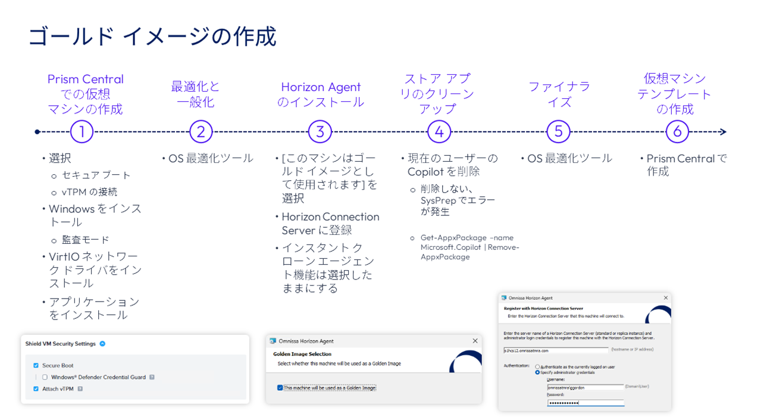Open help icon next to Credential Guard
The height and width of the screenshot is (417, 767).
152,377
